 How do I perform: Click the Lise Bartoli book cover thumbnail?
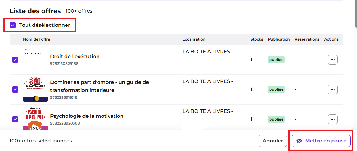click(35, 89)
